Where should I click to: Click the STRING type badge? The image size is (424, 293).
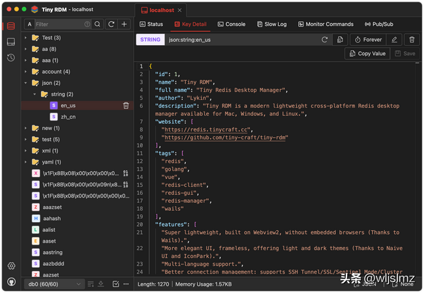[x=150, y=40]
